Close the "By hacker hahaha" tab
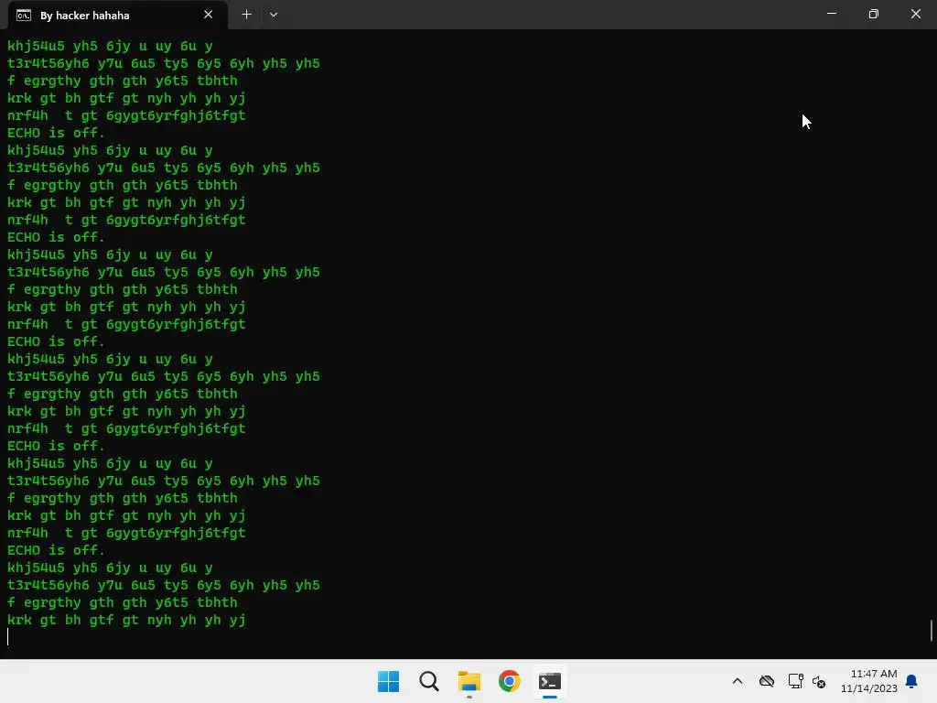Viewport: 937px width, 703px height. pos(208,15)
